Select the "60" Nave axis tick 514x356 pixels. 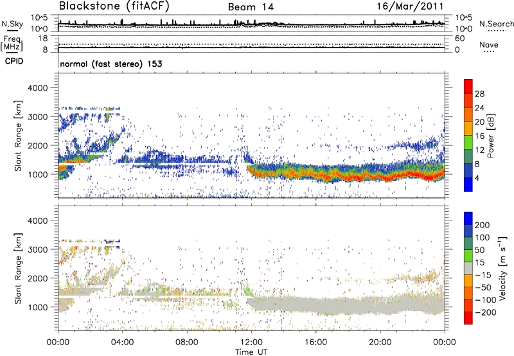click(459, 39)
